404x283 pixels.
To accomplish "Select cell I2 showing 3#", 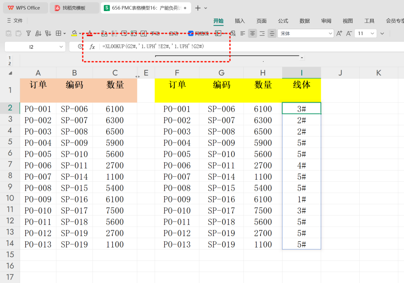I will pos(301,109).
